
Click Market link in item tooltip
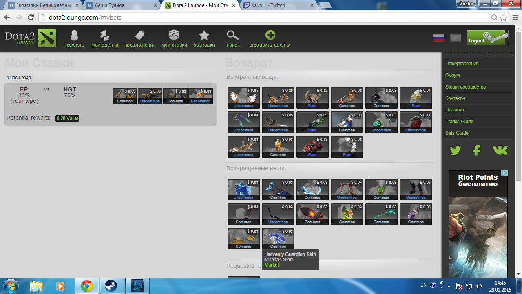point(272,265)
